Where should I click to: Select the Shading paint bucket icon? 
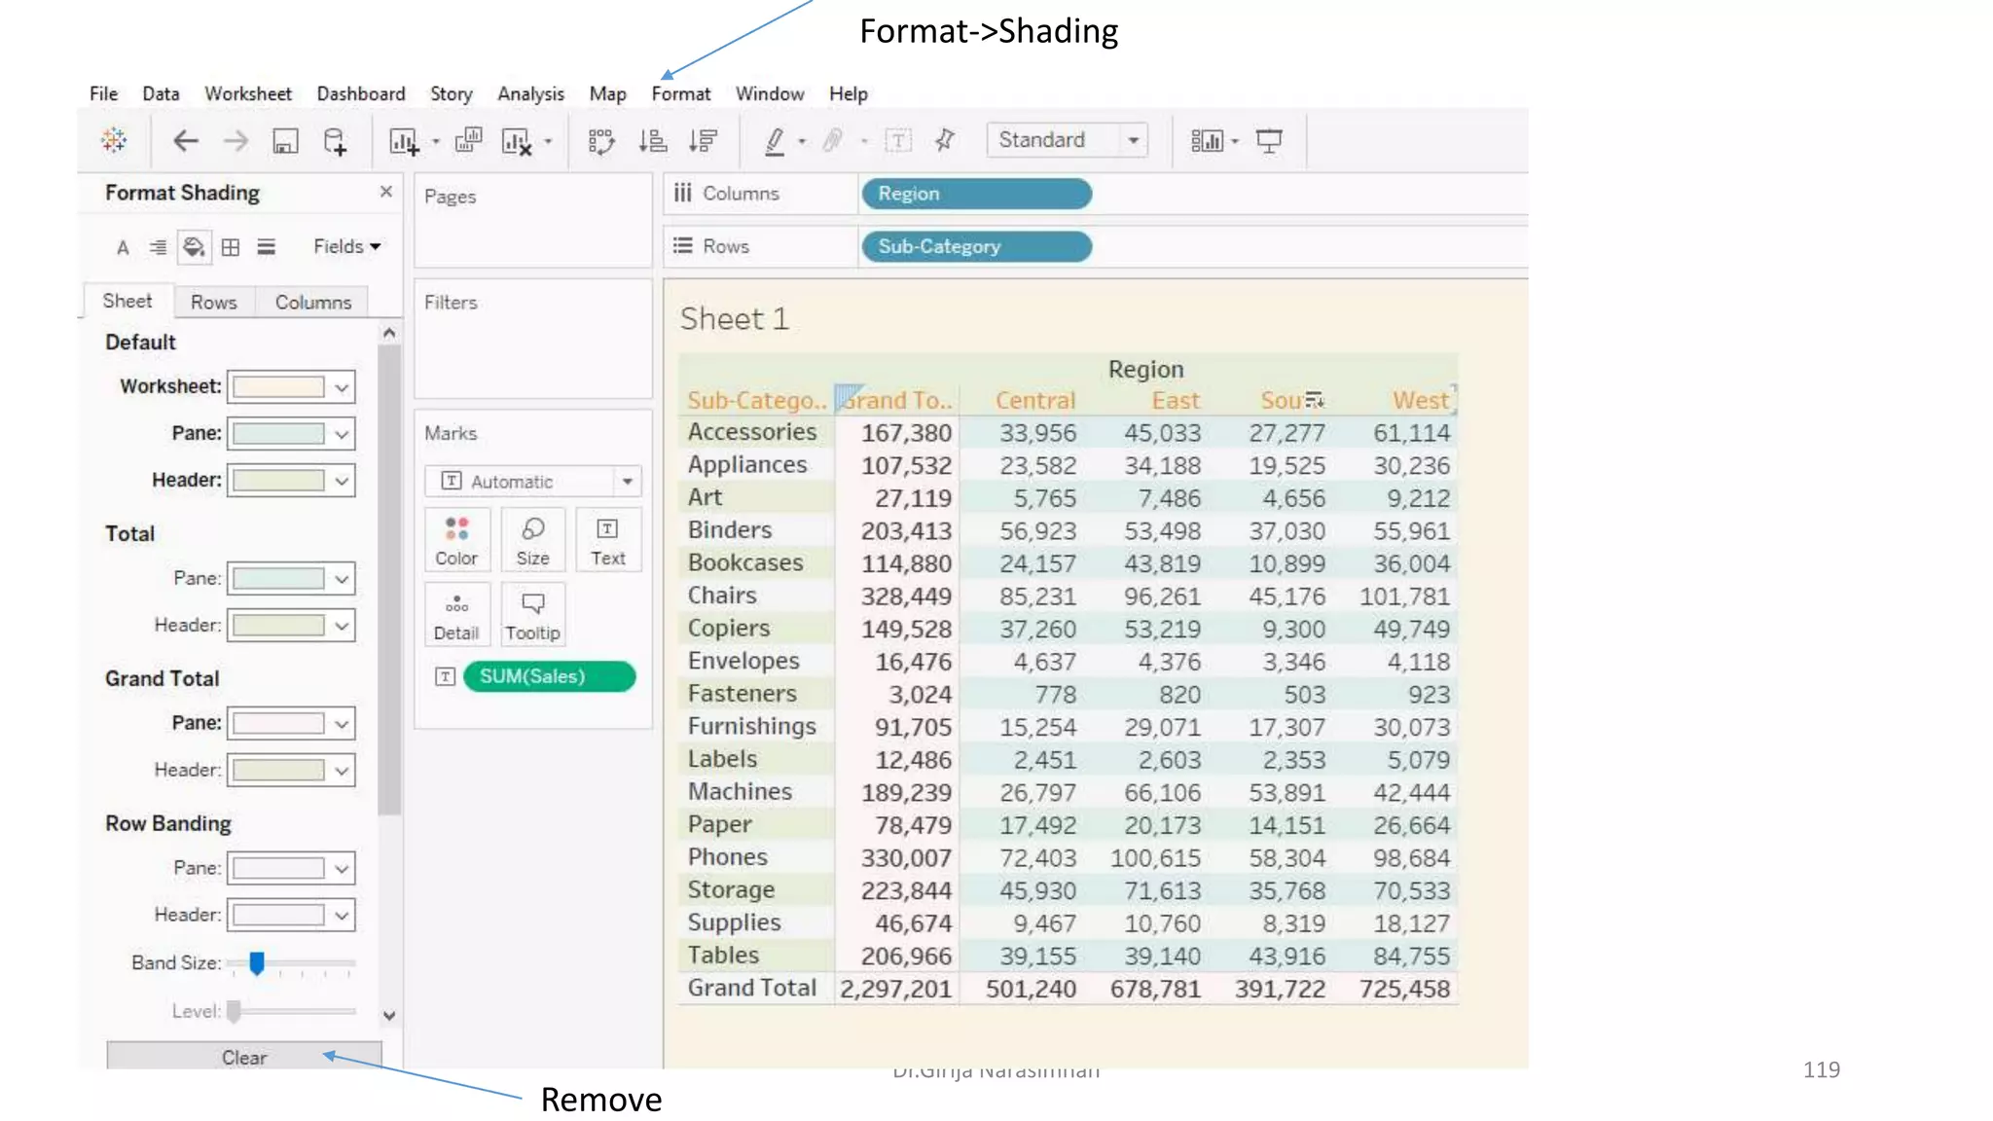[x=194, y=247]
